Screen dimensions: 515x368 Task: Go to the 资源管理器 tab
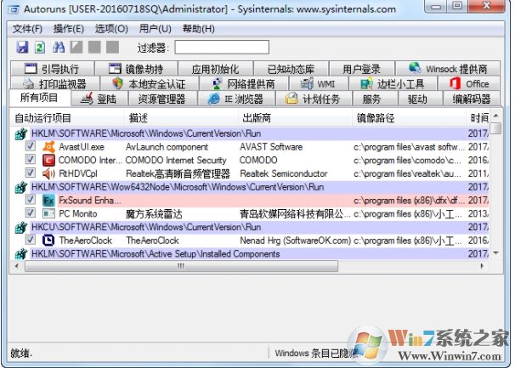(162, 99)
